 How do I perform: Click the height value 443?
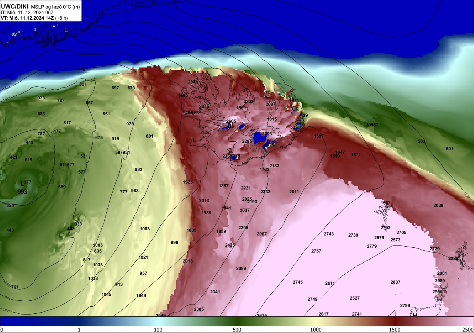click(10, 230)
